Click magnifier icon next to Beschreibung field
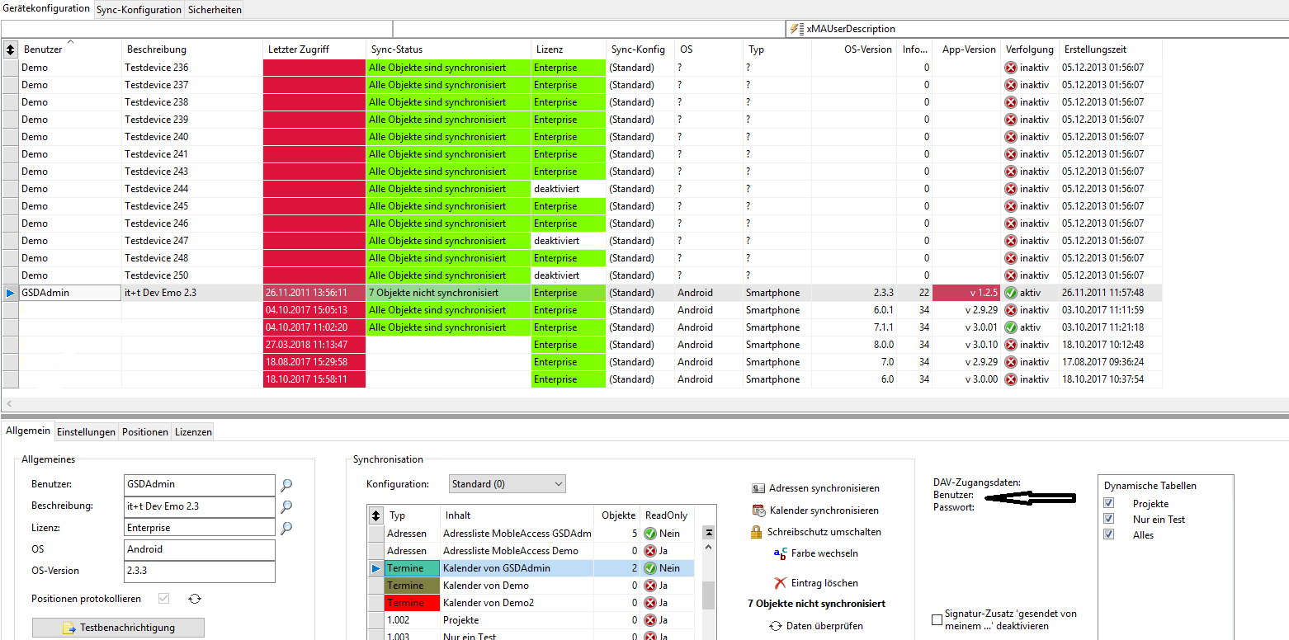The width and height of the screenshot is (1289, 640). (286, 506)
